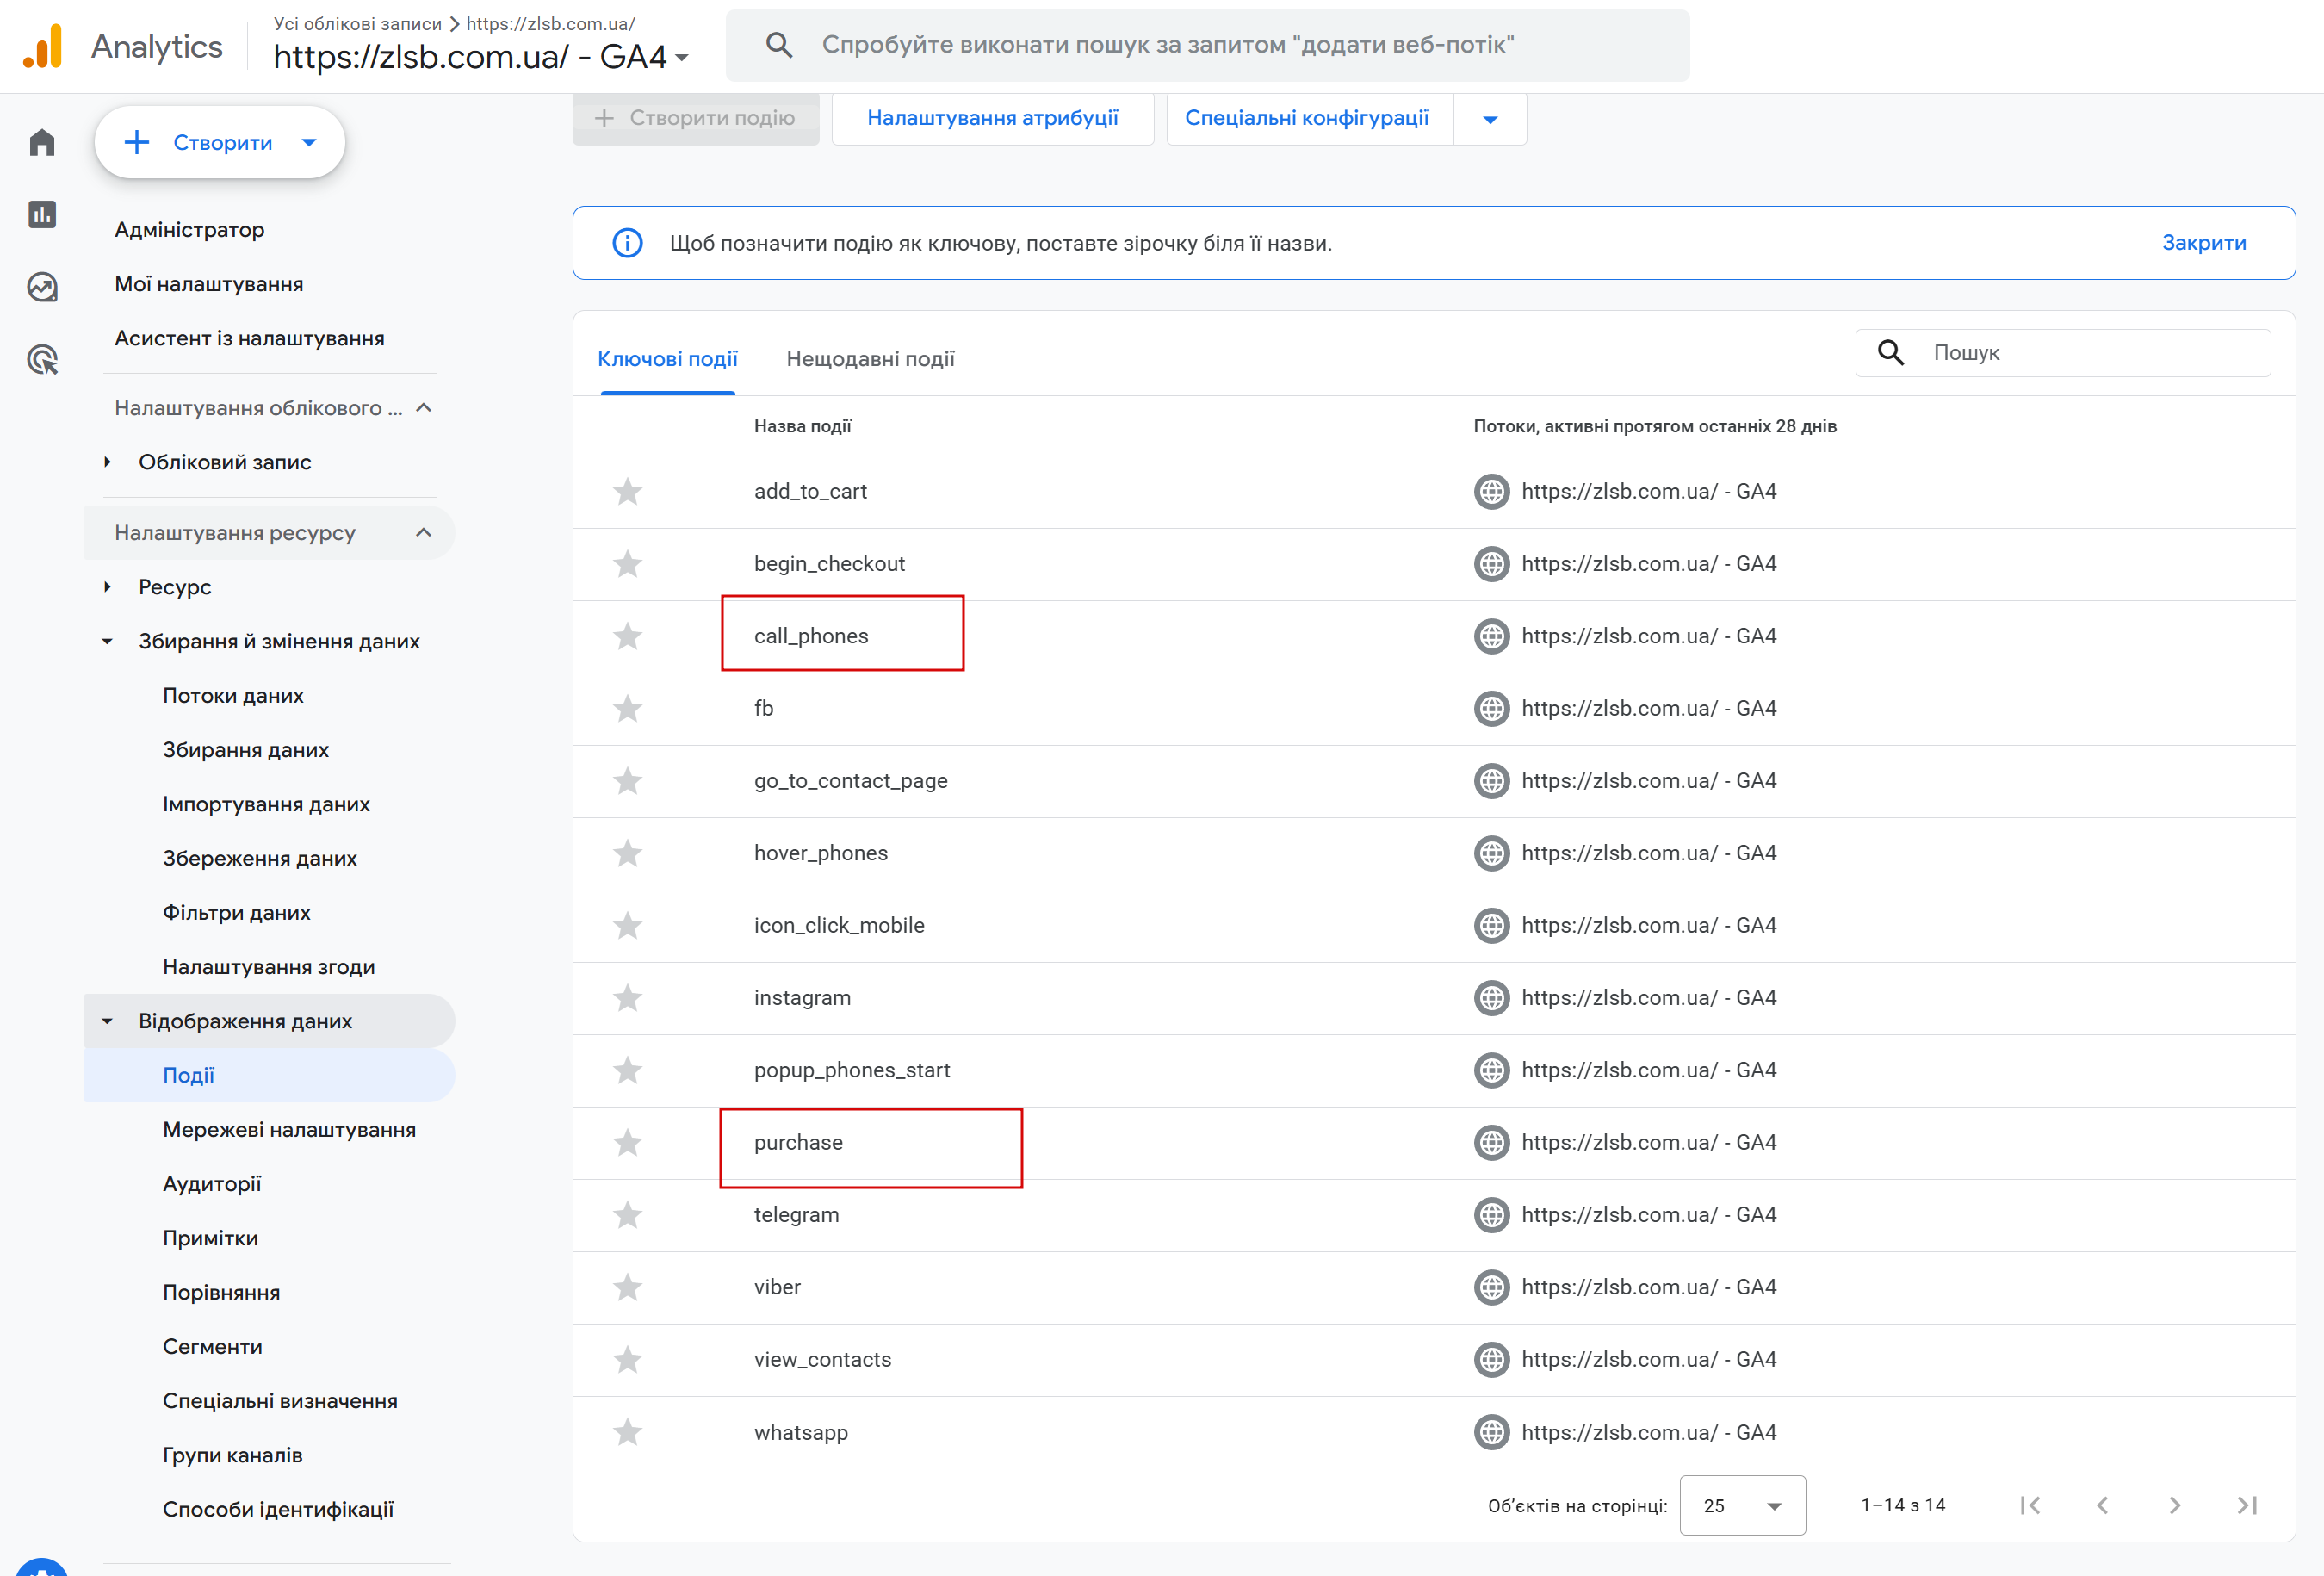Open the Explore icon in left rail
Viewport: 2324px width, 1576px height.
[x=42, y=287]
